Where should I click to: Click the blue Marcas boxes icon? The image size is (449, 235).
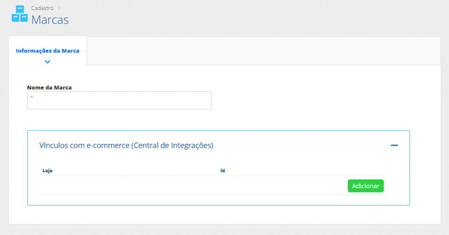point(19,14)
